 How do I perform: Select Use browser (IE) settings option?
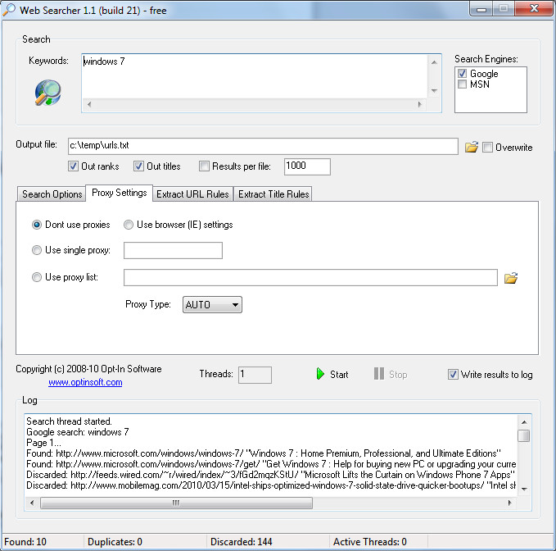click(x=129, y=225)
